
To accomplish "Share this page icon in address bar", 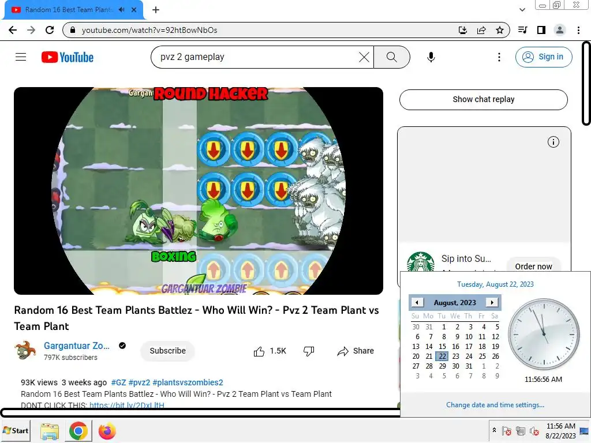I will [481, 30].
